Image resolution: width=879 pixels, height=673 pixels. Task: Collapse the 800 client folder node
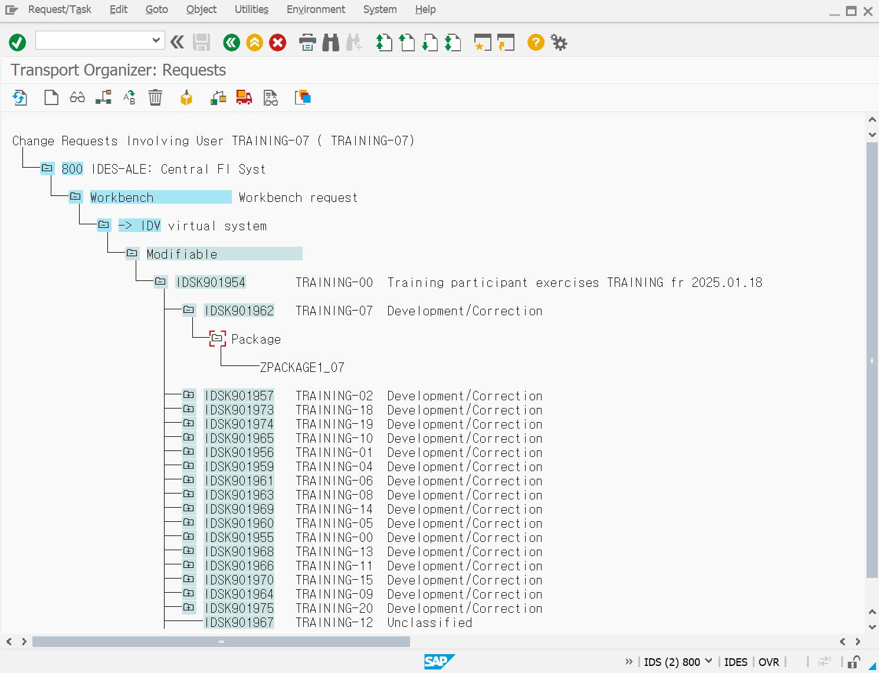click(x=47, y=168)
